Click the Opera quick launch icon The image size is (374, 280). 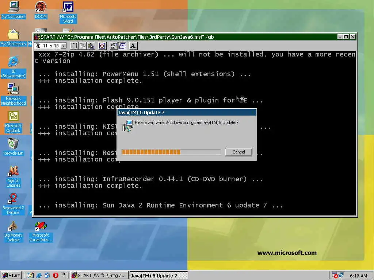[x=56, y=276]
